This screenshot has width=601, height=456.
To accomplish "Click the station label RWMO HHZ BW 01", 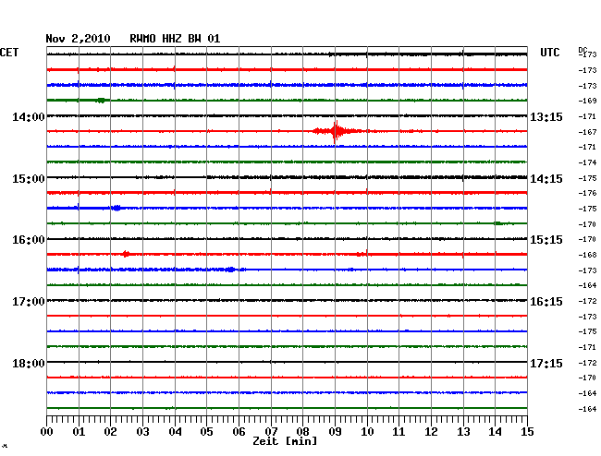I will pyautogui.click(x=175, y=39).
